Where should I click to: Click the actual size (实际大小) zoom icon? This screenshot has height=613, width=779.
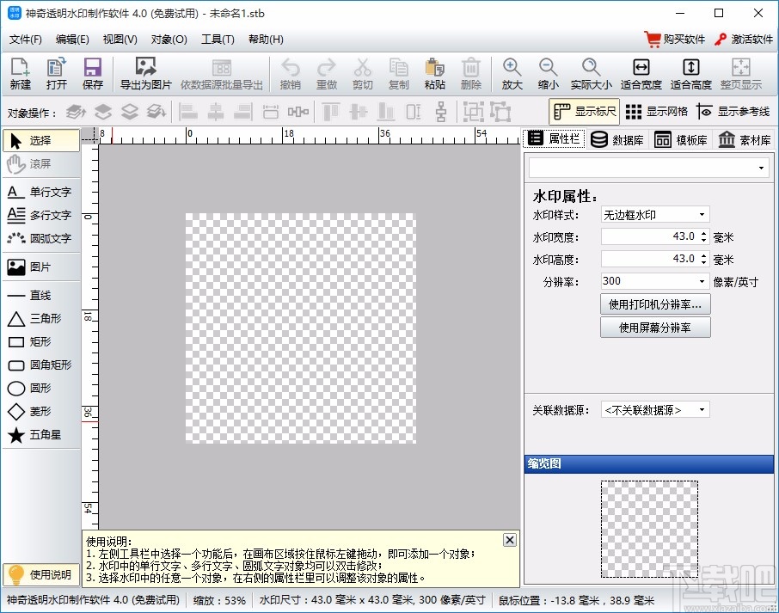coord(591,72)
